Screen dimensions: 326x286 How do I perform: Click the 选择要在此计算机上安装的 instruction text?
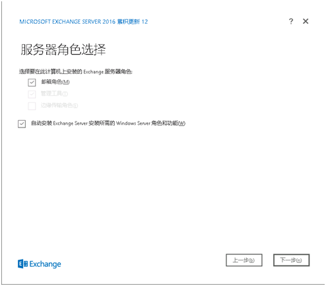pos(50,71)
